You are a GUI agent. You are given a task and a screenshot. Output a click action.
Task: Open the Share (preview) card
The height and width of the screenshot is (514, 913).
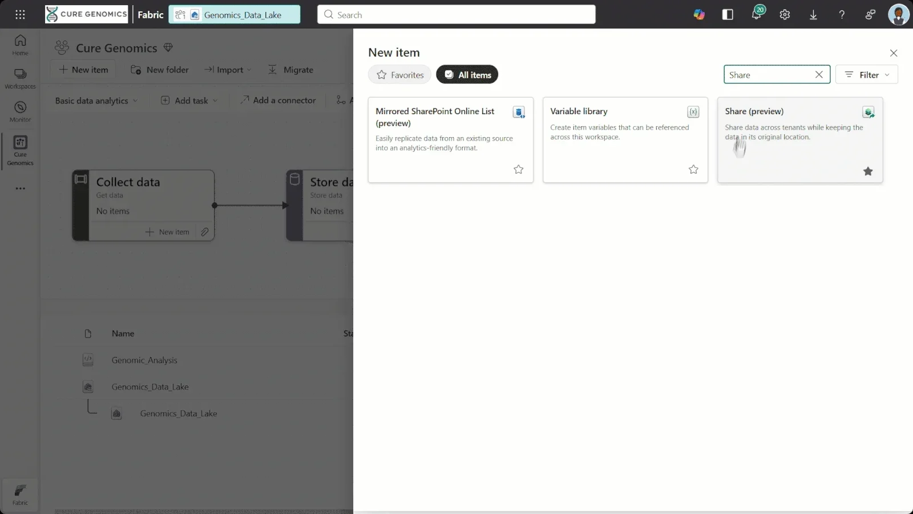point(800,140)
